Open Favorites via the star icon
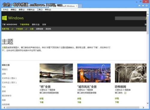The height and width of the screenshot is (110, 150). click(143, 6)
